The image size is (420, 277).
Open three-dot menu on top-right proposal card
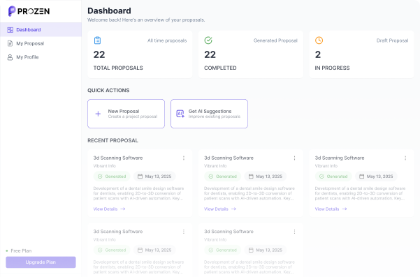[405, 158]
